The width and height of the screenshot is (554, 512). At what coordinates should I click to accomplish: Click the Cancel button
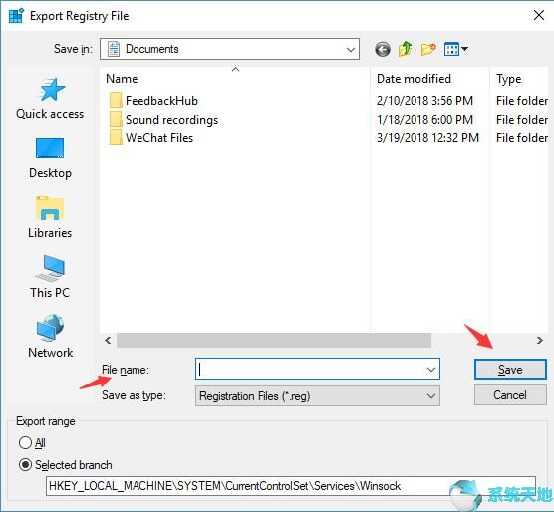pos(510,395)
